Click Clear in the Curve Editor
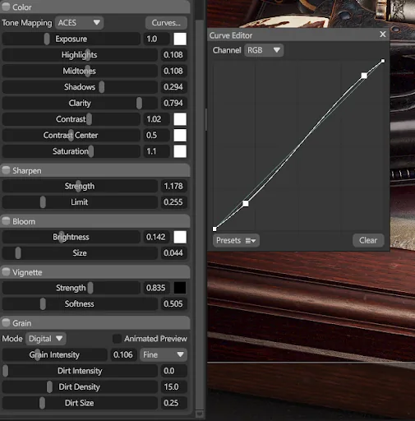Viewport: 415px width, 421px height. (x=368, y=240)
